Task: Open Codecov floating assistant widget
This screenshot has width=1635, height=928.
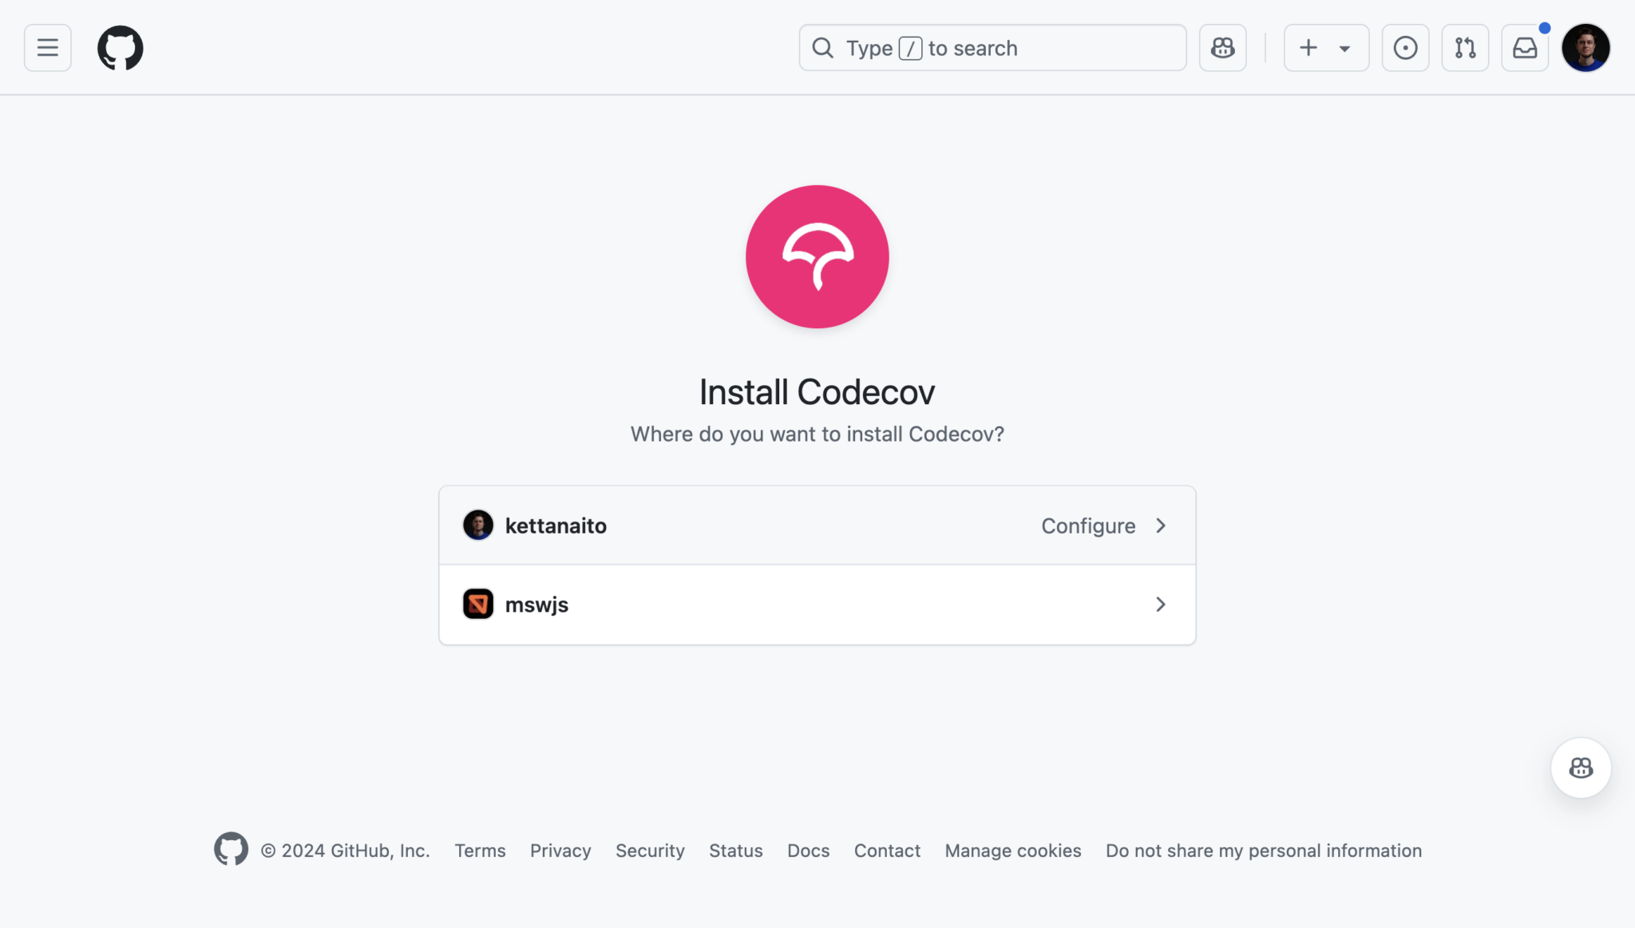Action: pyautogui.click(x=1581, y=767)
